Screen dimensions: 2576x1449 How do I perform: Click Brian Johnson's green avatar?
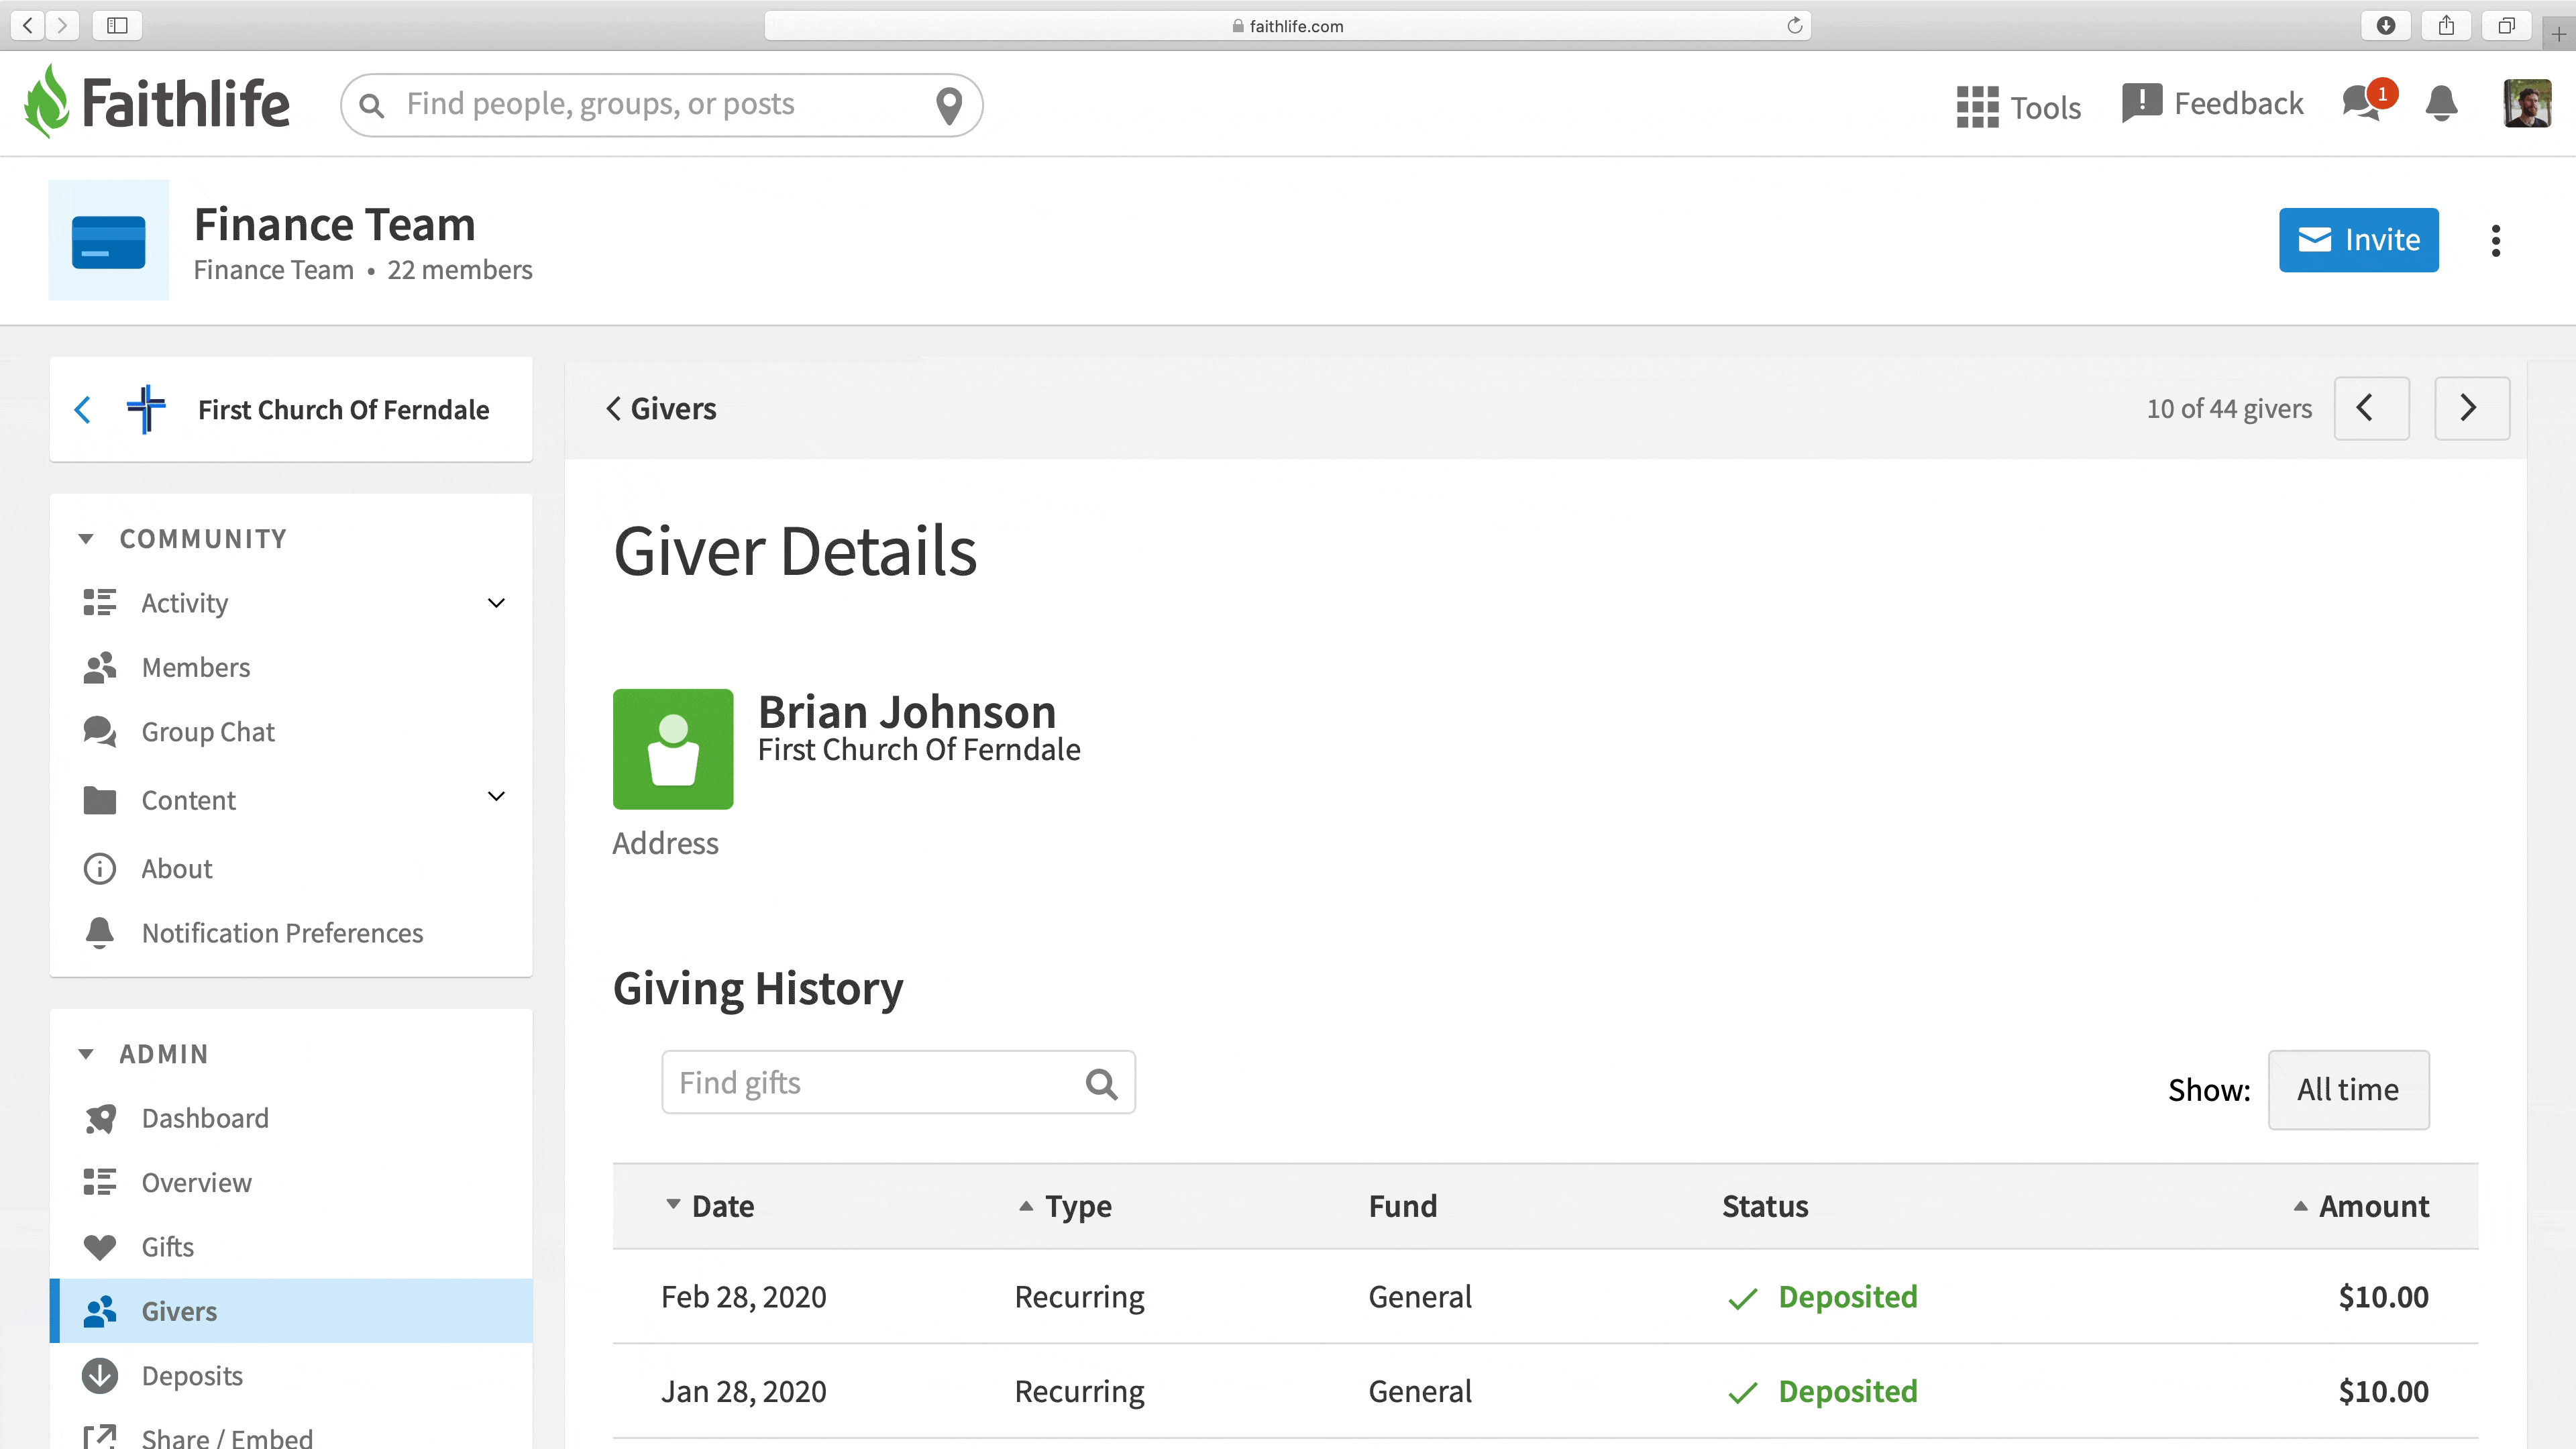pyautogui.click(x=673, y=749)
